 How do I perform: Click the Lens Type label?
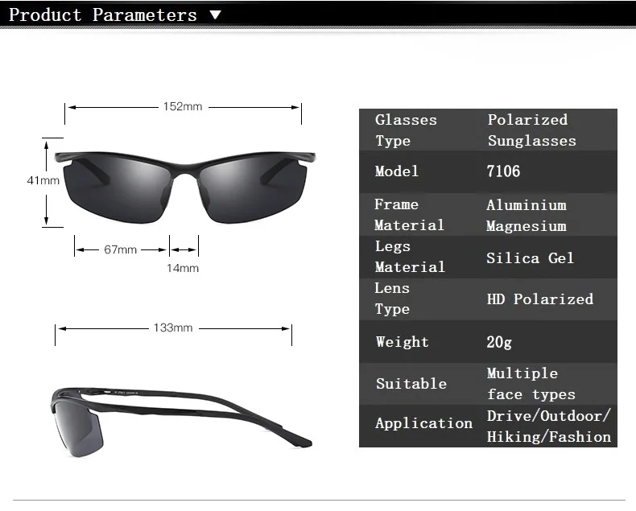[x=392, y=299]
